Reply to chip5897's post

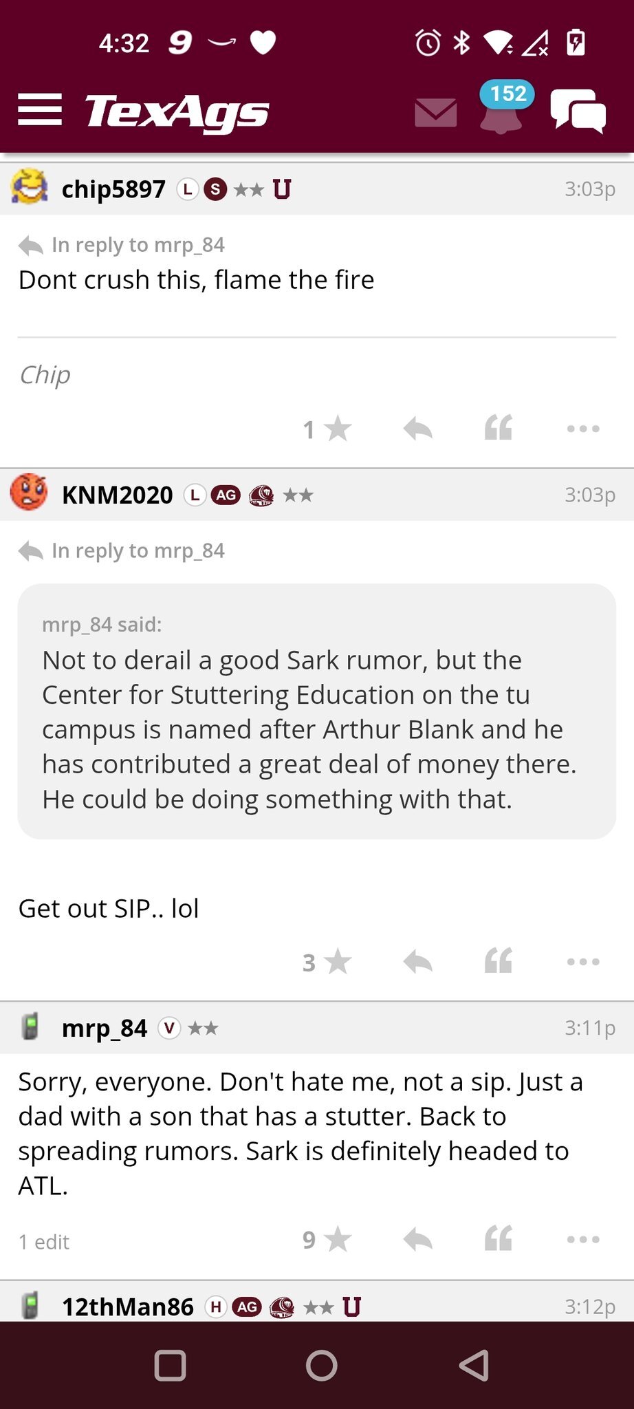[417, 429]
